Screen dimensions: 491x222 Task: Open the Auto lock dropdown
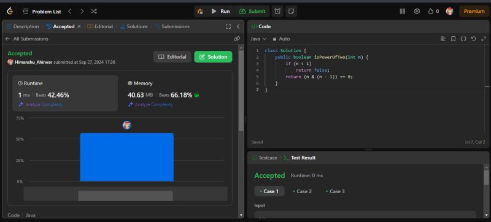pos(281,39)
